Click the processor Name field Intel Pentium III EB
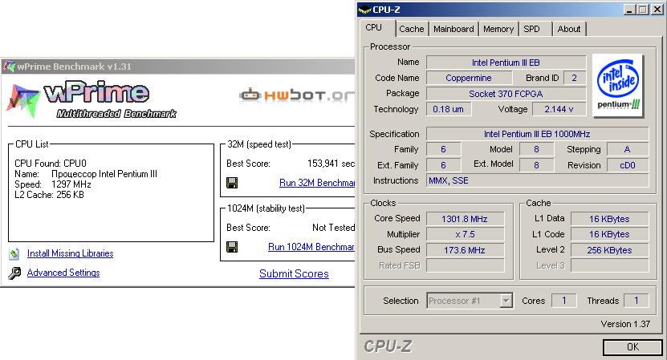The height and width of the screenshot is (360, 667). (x=506, y=63)
